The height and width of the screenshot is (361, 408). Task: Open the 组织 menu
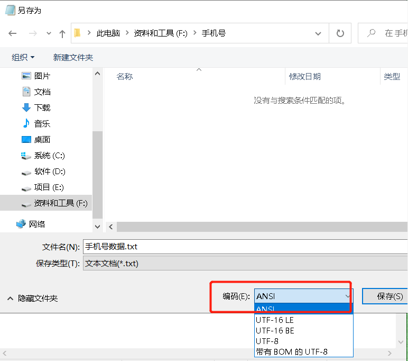point(23,57)
